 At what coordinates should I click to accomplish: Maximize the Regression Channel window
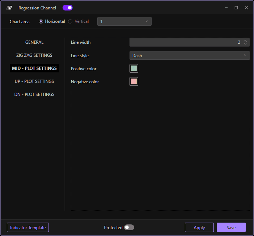[236, 8]
